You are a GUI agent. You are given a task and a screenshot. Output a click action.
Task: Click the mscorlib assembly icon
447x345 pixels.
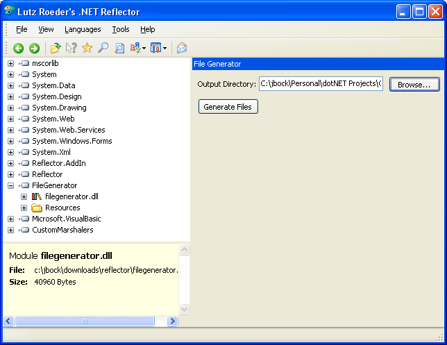(x=24, y=63)
